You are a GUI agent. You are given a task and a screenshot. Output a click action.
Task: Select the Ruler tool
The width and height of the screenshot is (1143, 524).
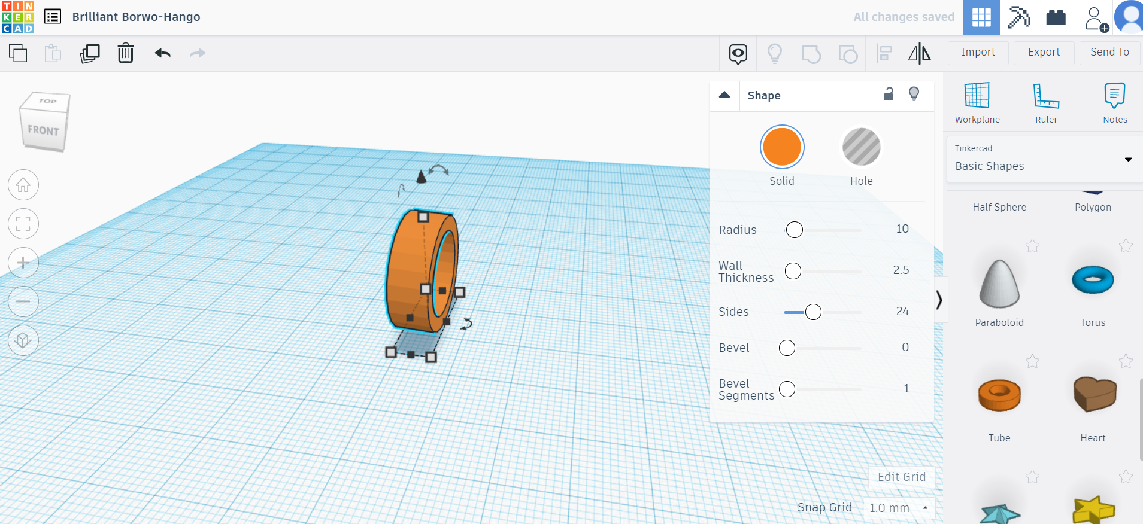1047,103
